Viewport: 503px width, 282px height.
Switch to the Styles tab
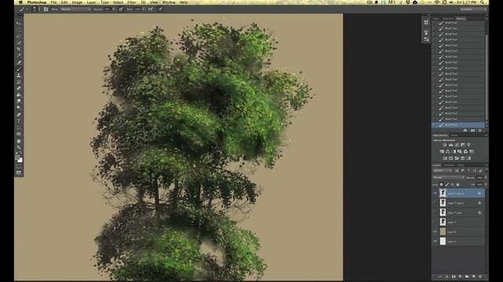tap(454, 136)
